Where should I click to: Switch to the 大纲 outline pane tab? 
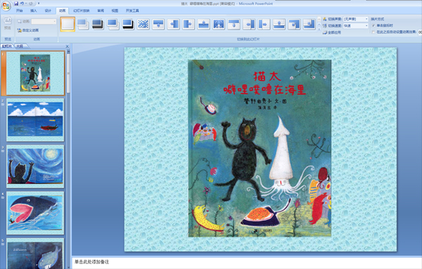20,46
